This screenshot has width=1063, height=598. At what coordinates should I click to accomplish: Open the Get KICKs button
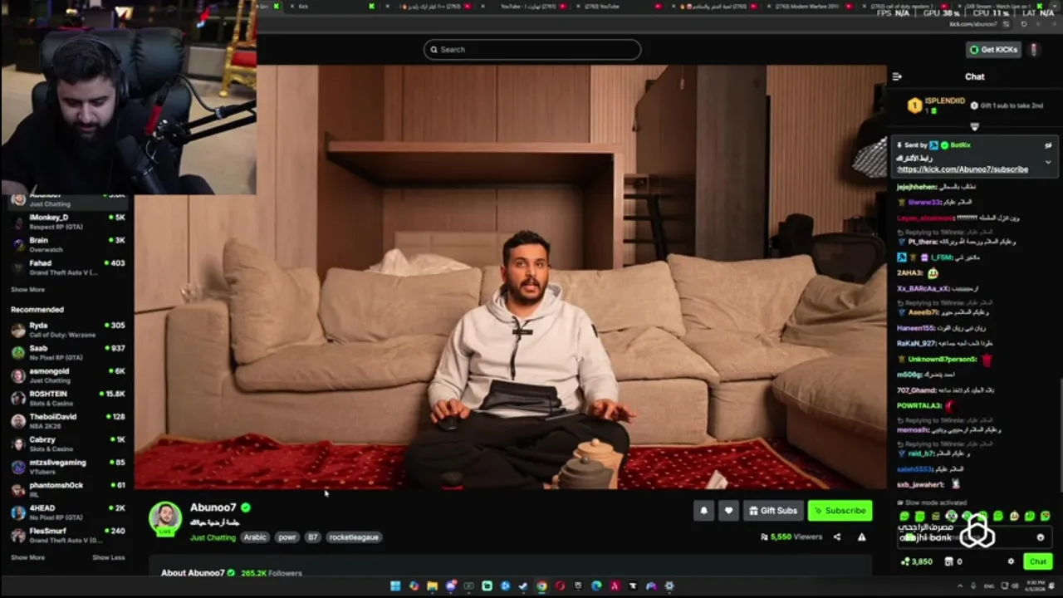[x=993, y=50]
